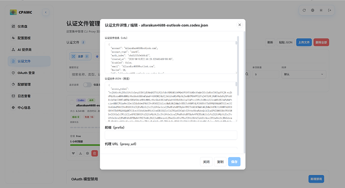
Task: Open 中心信息 in the sidebar
Action: click(29, 107)
